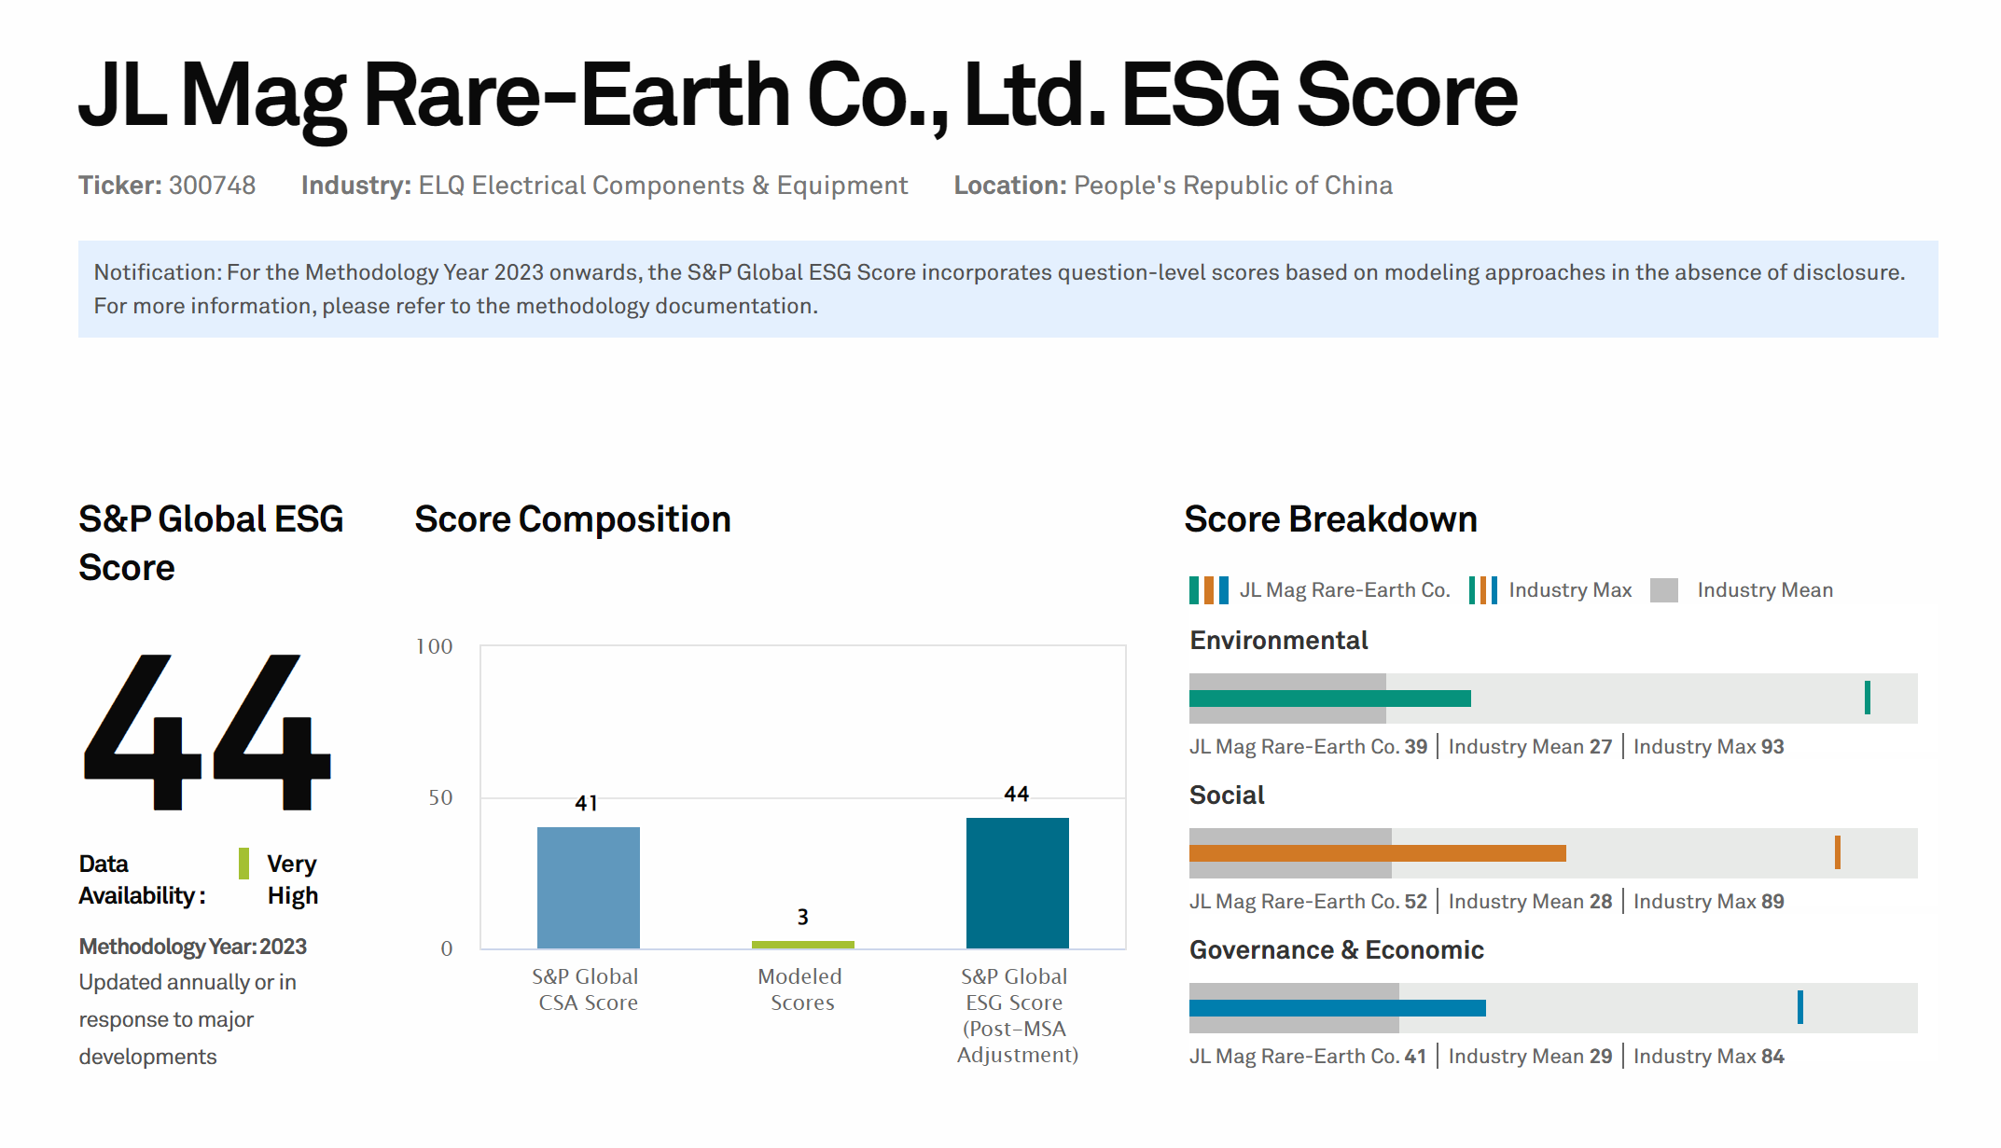Click the Industry Max legend marker icon
This screenshot has height=1148, width=2001.
pos(1482,590)
